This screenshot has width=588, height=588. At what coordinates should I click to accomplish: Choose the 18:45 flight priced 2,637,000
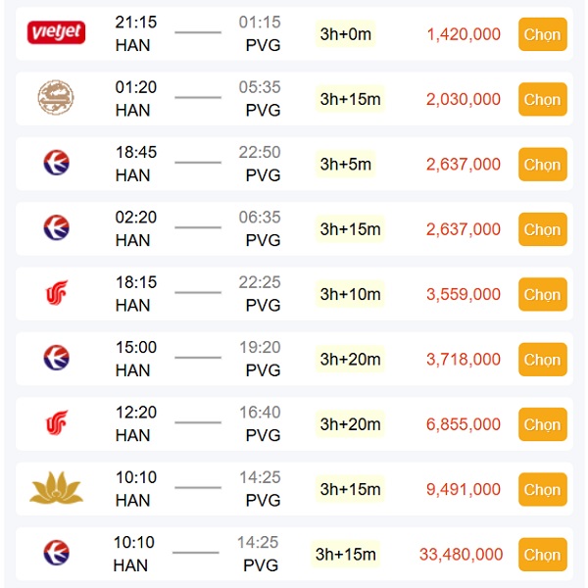tap(542, 164)
